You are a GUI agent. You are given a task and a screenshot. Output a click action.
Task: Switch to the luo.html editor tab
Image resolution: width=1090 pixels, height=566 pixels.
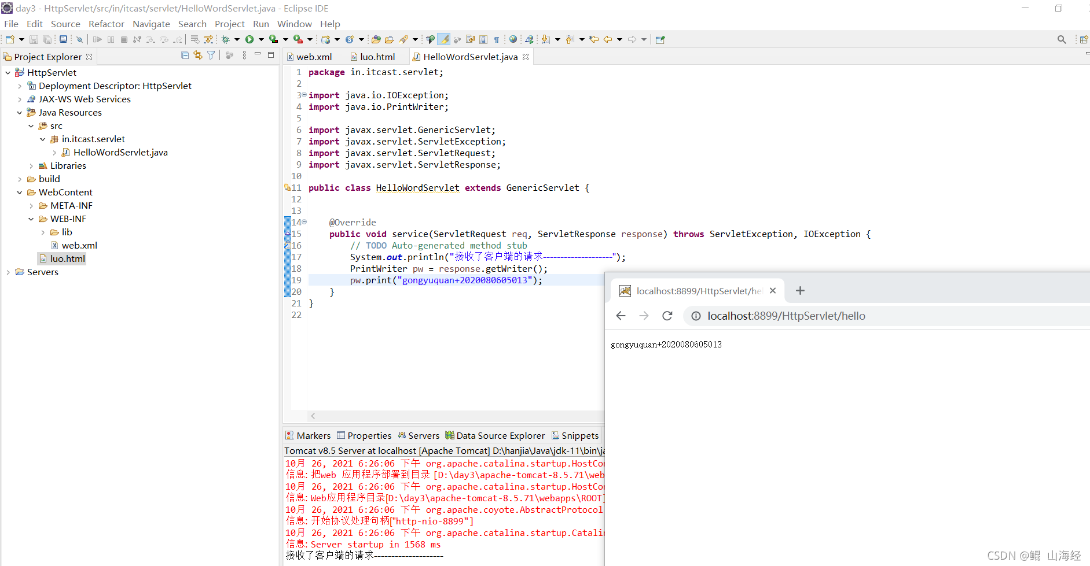(x=373, y=57)
